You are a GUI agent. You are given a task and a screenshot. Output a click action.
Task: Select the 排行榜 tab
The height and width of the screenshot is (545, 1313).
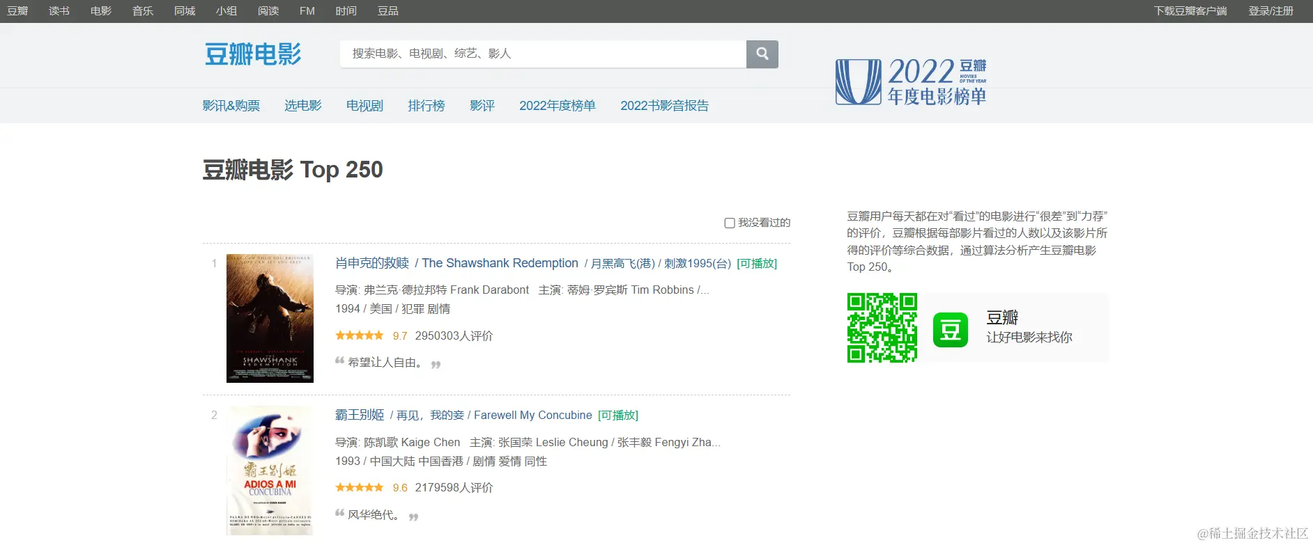click(x=427, y=106)
